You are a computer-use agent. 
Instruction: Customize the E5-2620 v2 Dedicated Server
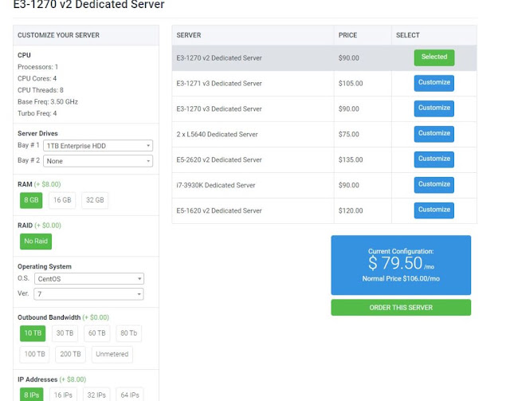coord(433,159)
